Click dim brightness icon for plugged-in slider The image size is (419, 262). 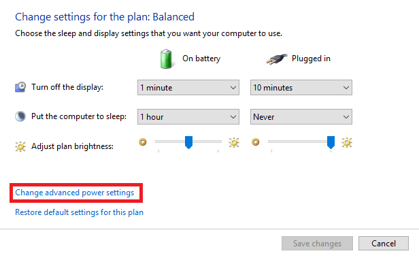coord(256,142)
